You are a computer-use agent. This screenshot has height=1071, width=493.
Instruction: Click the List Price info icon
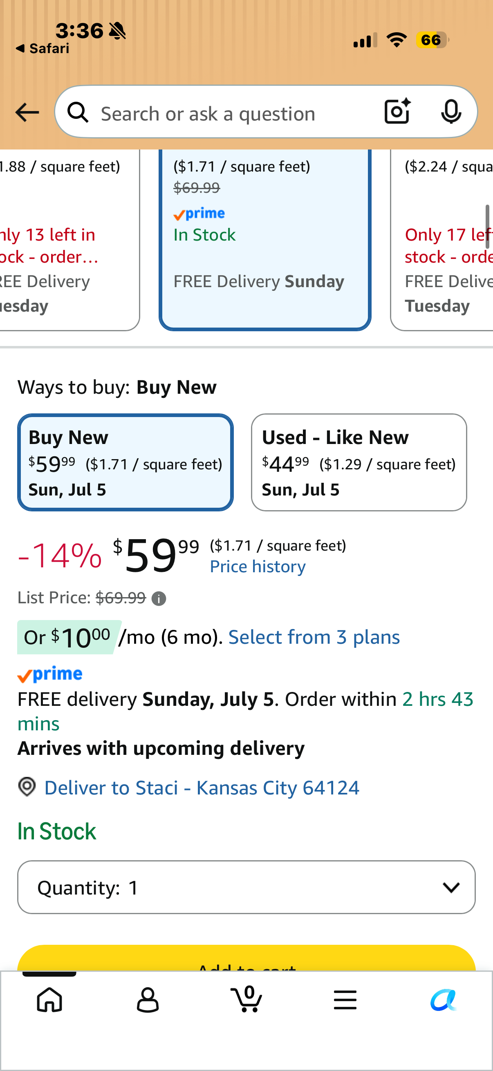point(159,599)
